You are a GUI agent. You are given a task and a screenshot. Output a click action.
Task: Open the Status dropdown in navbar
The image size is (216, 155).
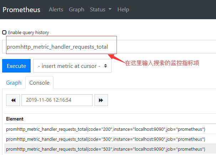click(101, 10)
